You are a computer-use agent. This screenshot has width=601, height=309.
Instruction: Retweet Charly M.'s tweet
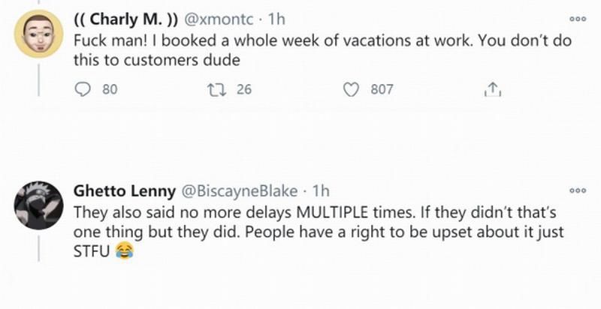pyautogui.click(x=219, y=90)
